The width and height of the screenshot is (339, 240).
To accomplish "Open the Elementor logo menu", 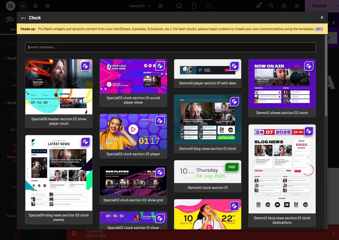I will coord(11,6).
